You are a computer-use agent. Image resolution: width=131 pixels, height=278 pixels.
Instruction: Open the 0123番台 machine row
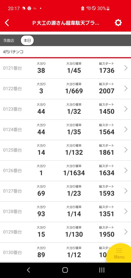click(65, 109)
